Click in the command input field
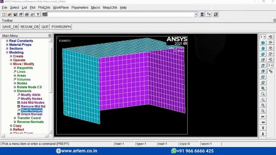 (x=121, y=15)
